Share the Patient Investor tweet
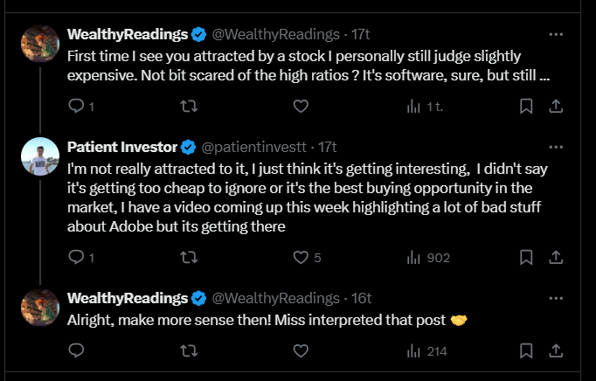This screenshot has height=381, width=596. tap(556, 258)
